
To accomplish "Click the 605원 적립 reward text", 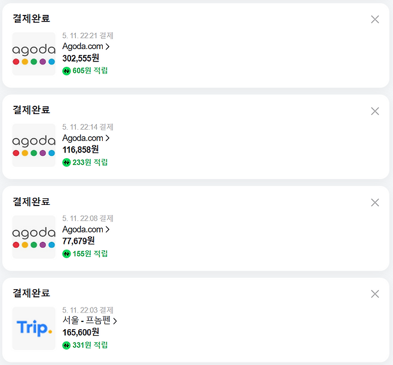I will pyautogui.click(x=90, y=70).
